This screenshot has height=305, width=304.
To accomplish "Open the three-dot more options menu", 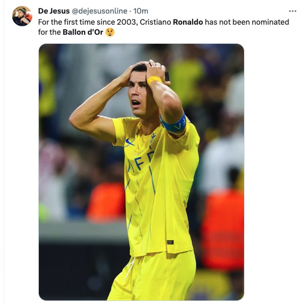I will [293, 11].
